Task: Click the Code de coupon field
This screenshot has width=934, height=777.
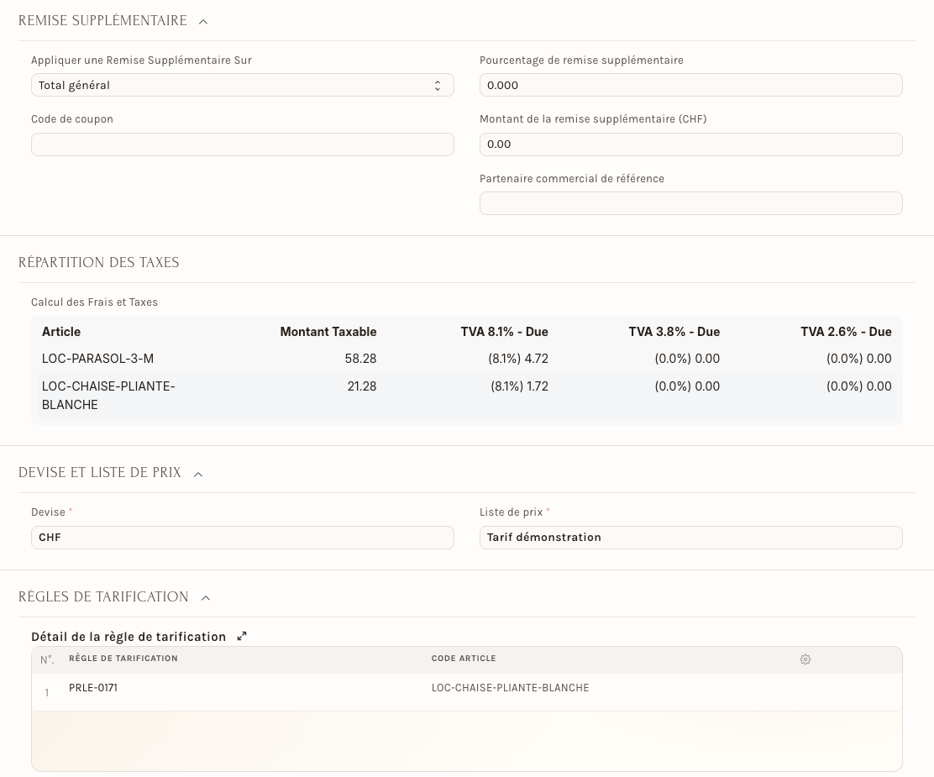Action: (243, 144)
